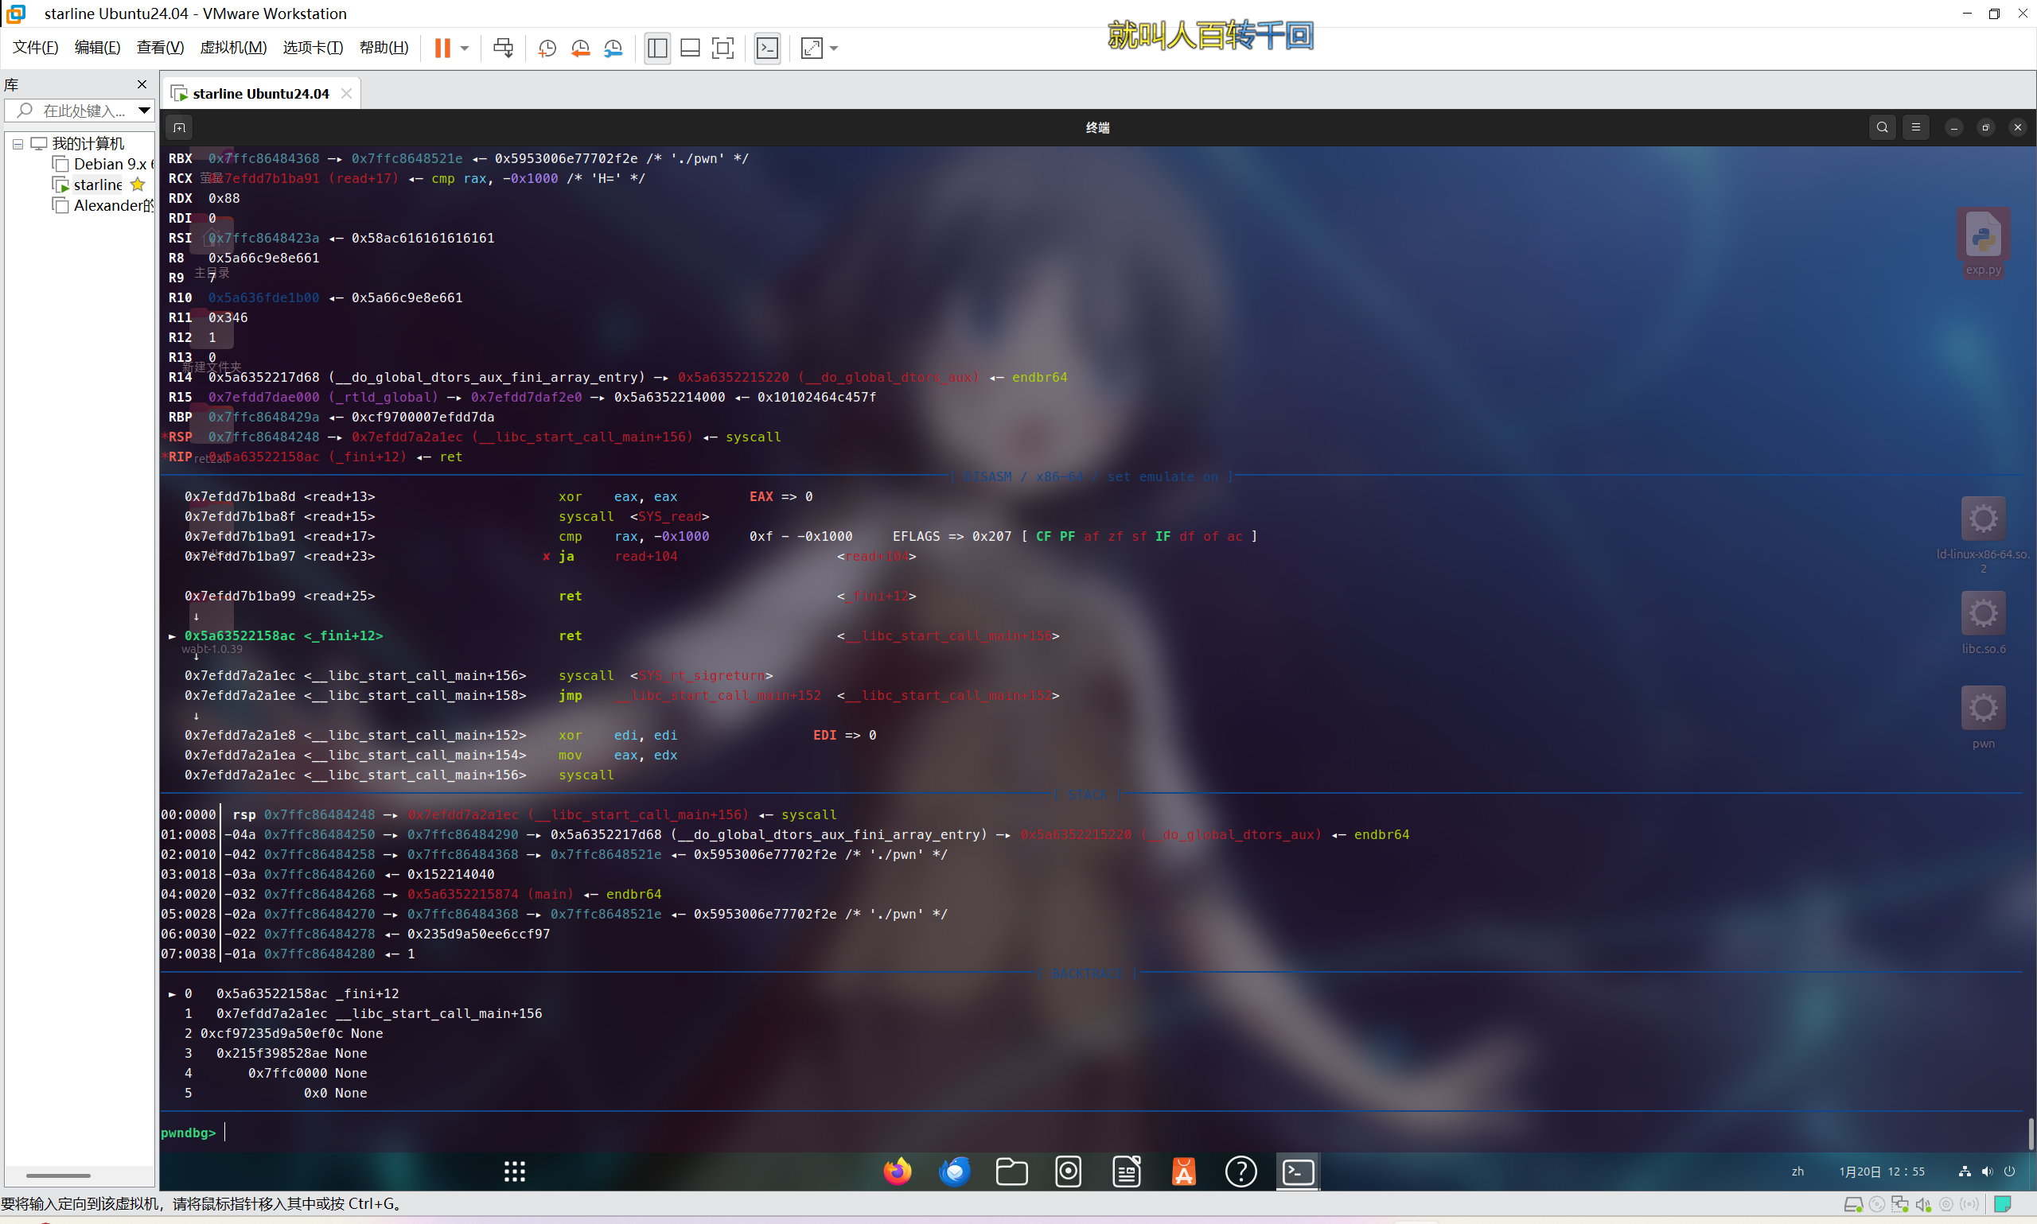Click terminal search magnifier icon
Viewport: 2037px width, 1224px height.
pyautogui.click(x=1882, y=127)
